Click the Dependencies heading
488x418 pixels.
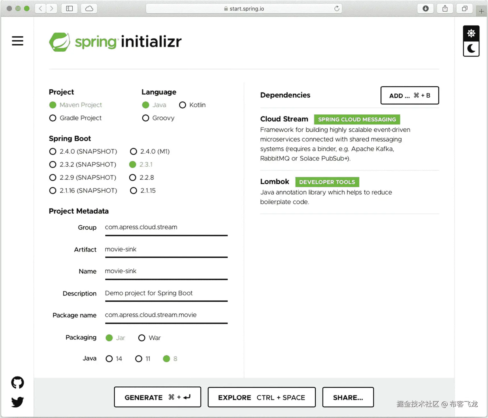pyautogui.click(x=285, y=95)
